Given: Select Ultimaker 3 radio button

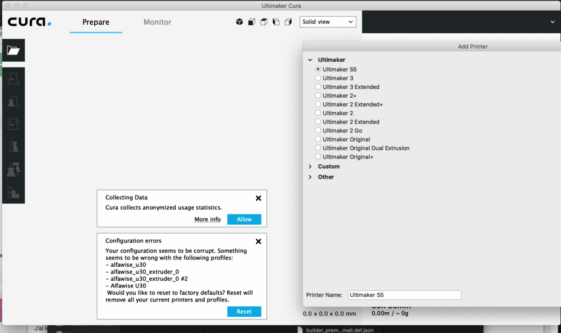Looking at the screenshot, I should (318, 77).
